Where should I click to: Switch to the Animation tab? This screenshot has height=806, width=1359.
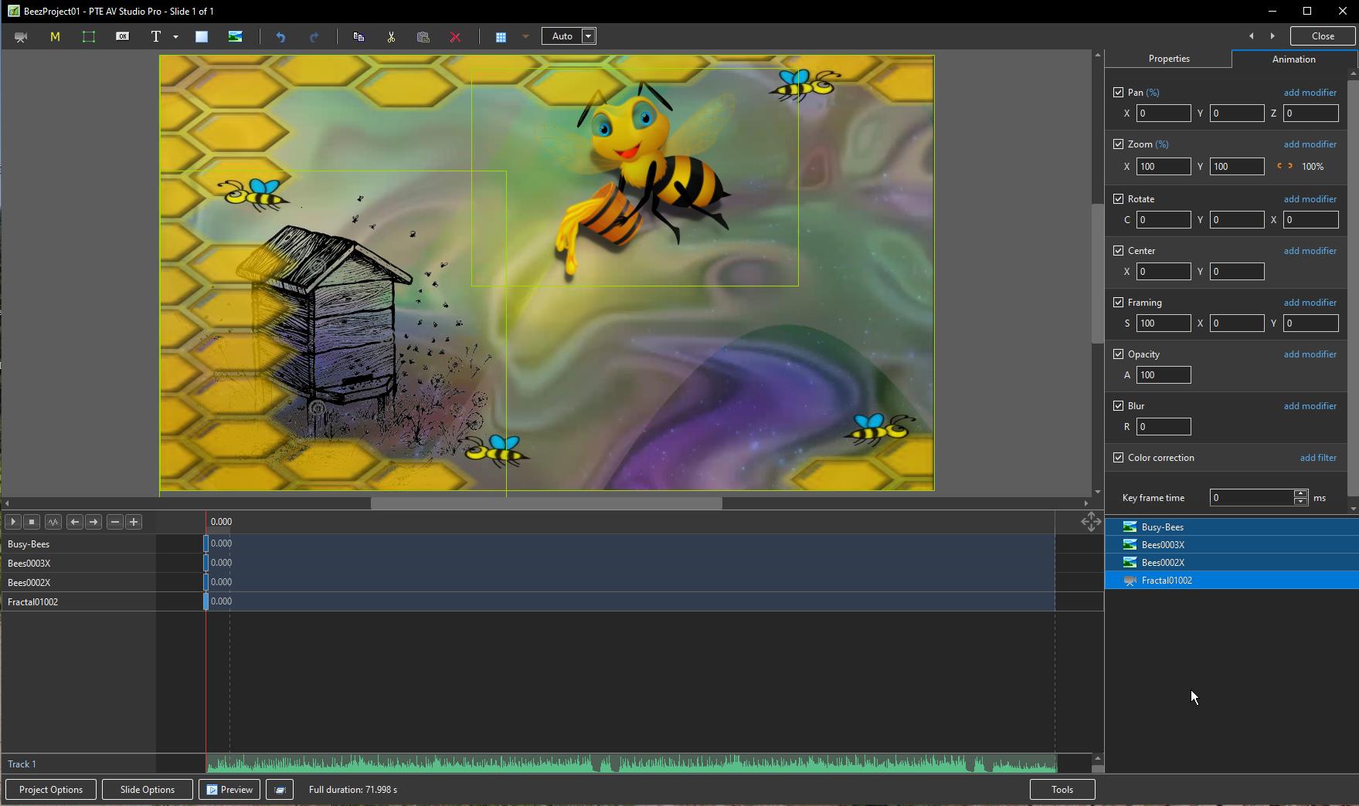(1293, 59)
